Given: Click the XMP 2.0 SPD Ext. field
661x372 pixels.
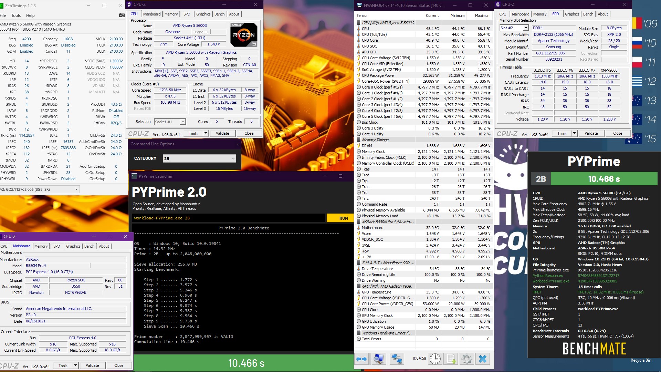Looking at the screenshot, I should 614,34.
